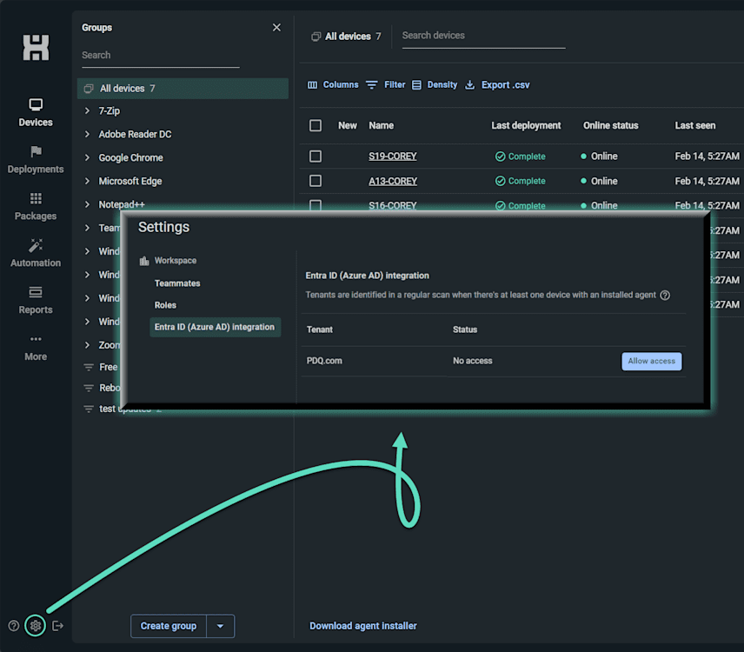Click the Notepad++ group name
The height and width of the screenshot is (652, 744).
[122, 204]
